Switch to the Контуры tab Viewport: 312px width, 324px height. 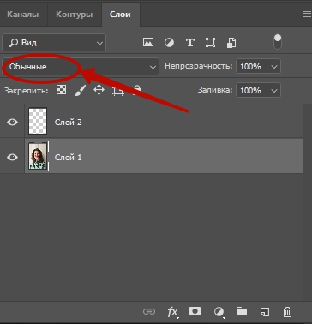point(75,15)
